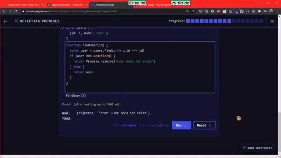This screenshot has height=158, width=281.
Task: Click the address bar lock icon
Action: coord(23,11)
